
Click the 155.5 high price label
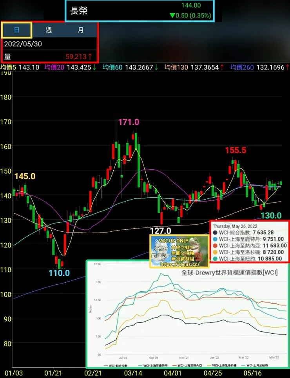(x=236, y=151)
